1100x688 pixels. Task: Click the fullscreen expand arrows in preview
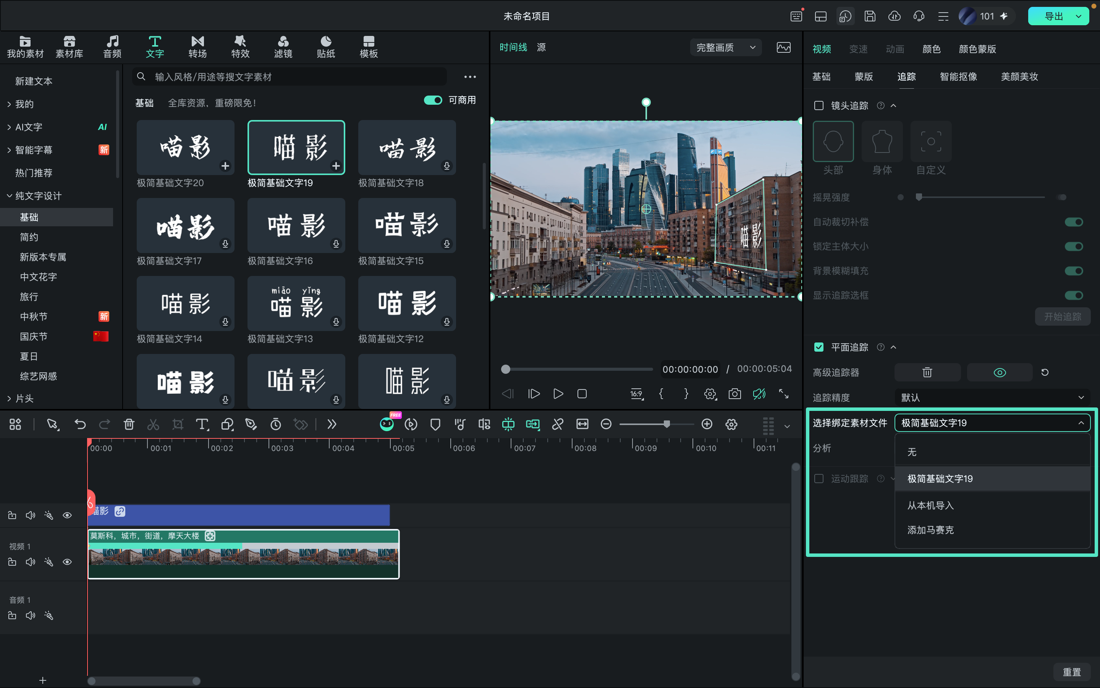point(784,394)
